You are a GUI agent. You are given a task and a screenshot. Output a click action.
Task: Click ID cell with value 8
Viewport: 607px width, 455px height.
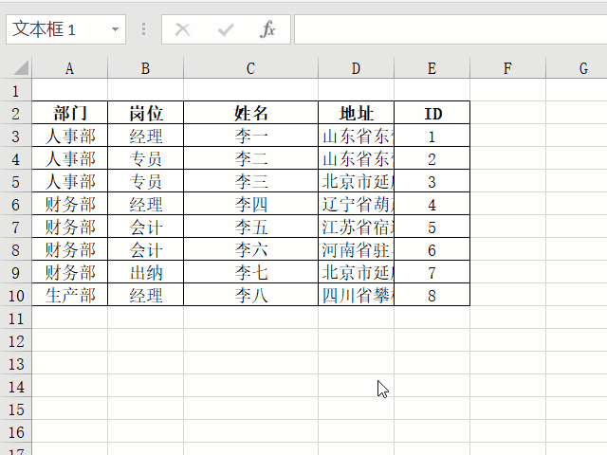(432, 295)
